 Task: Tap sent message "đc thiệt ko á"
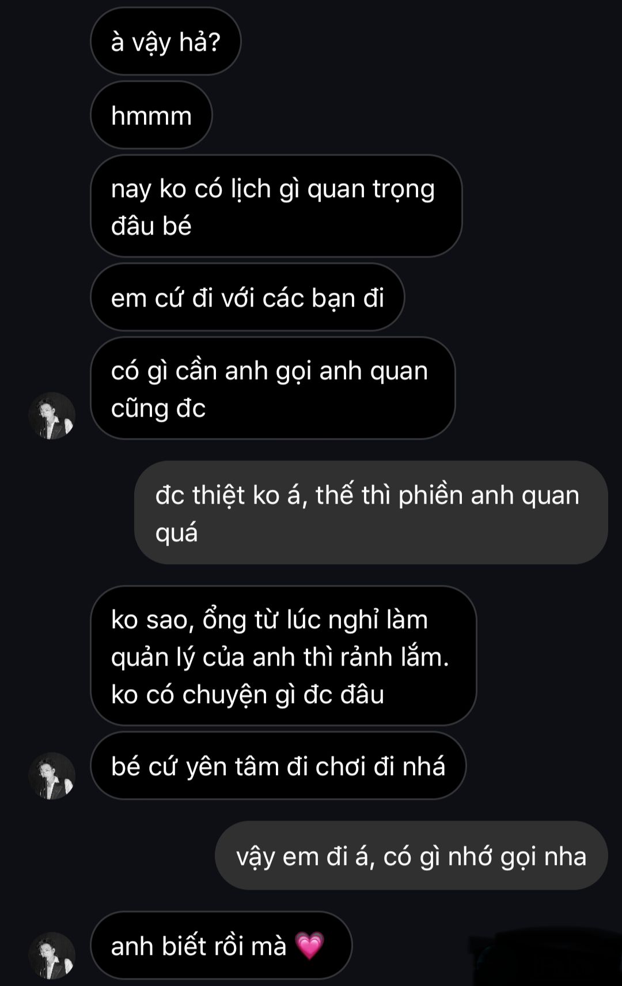371,512
